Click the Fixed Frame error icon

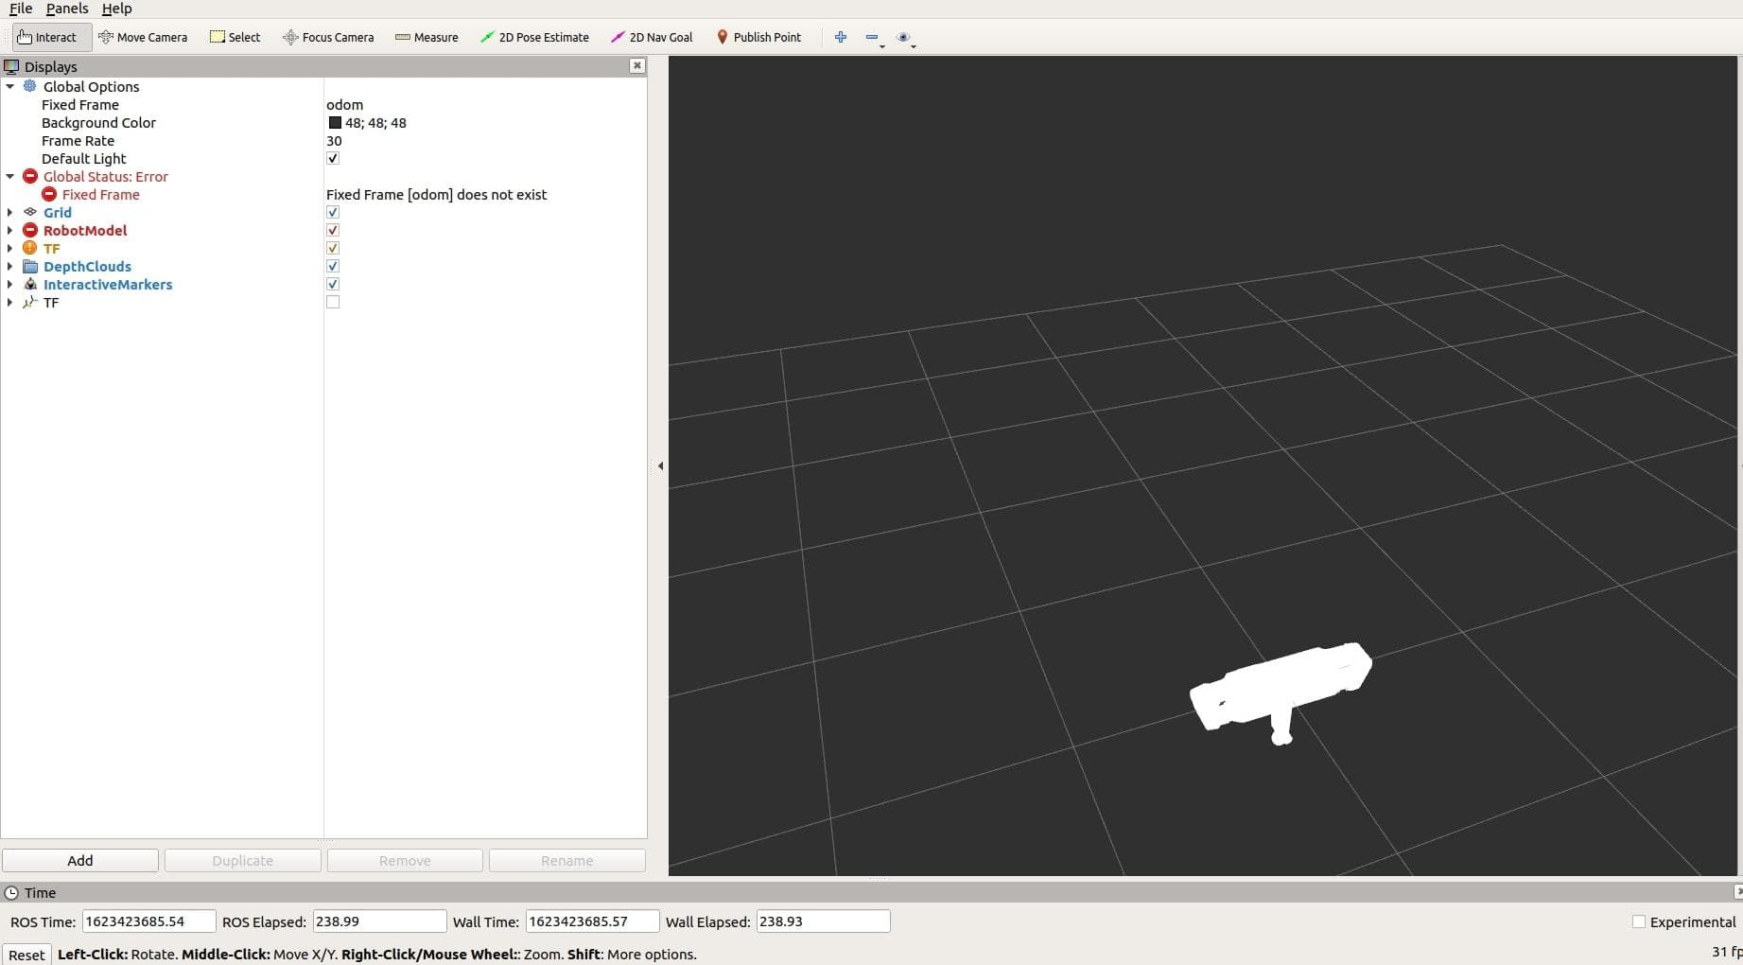coord(49,194)
